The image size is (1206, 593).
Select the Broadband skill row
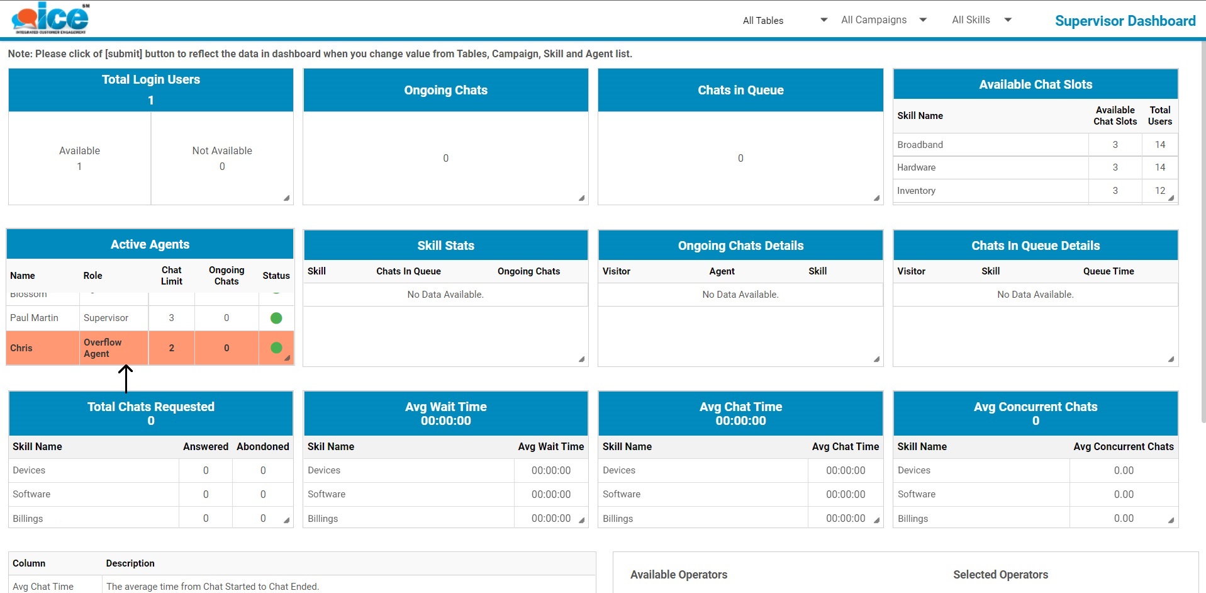coord(920,145)
